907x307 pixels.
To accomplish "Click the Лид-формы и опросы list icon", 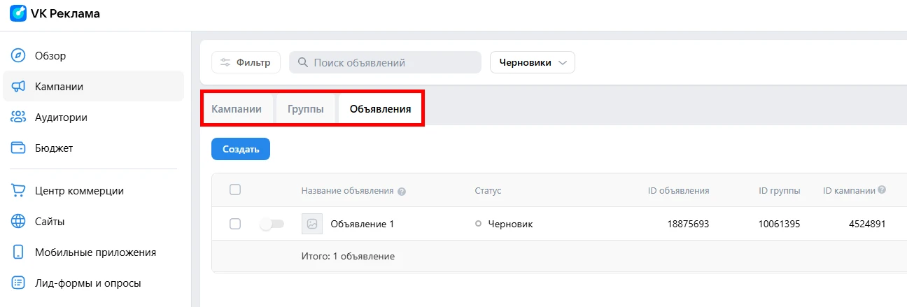I will 18,283.
